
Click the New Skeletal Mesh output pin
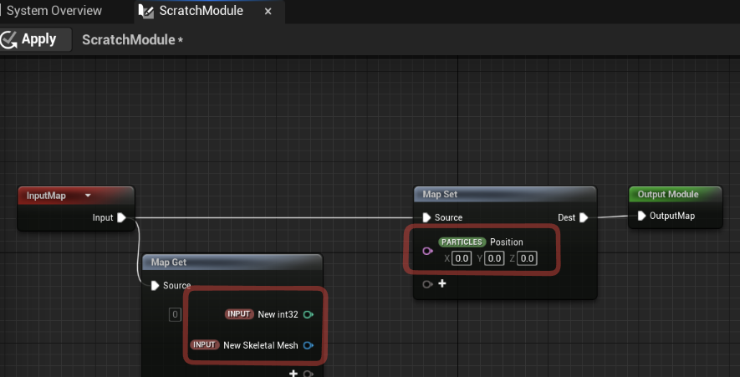(x=309, y=345)
